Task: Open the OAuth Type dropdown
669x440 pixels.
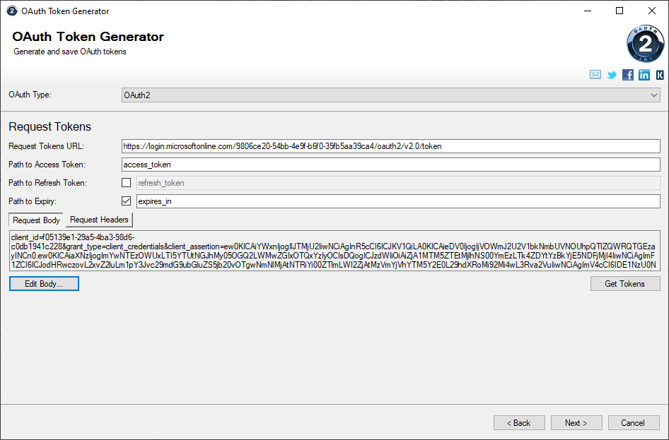Action: pyautogui.click(x=654, y=94)
